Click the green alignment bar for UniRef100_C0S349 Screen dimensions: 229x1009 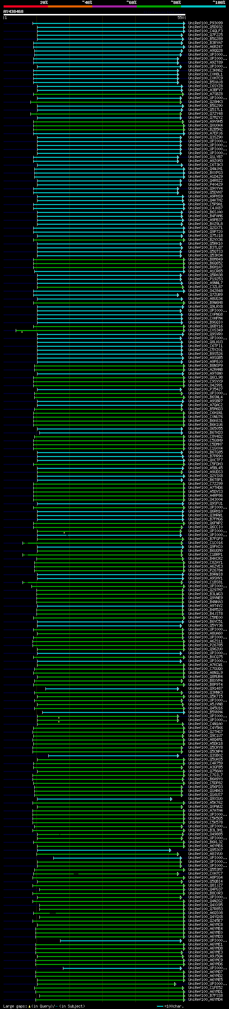(x=100, y=330)
